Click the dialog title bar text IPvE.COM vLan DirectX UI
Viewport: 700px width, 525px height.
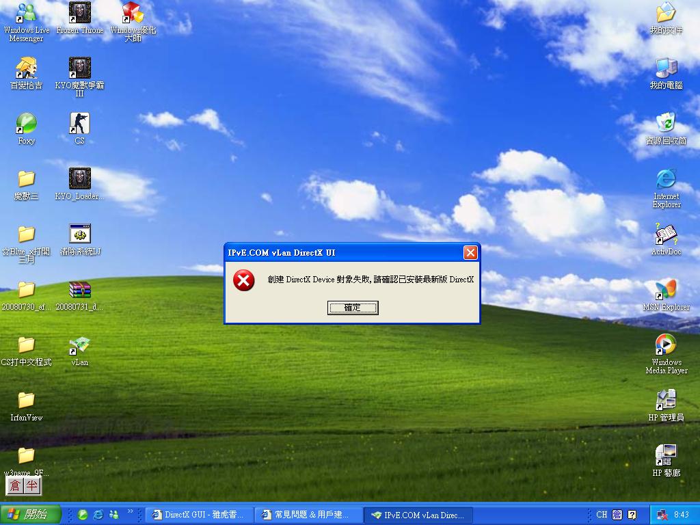click(282, 253)
